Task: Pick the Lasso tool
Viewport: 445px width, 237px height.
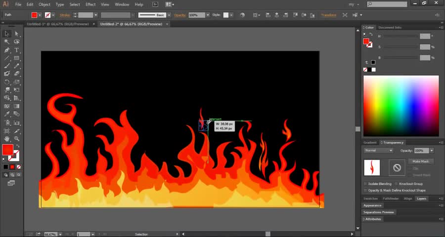Action: [16, 42]
